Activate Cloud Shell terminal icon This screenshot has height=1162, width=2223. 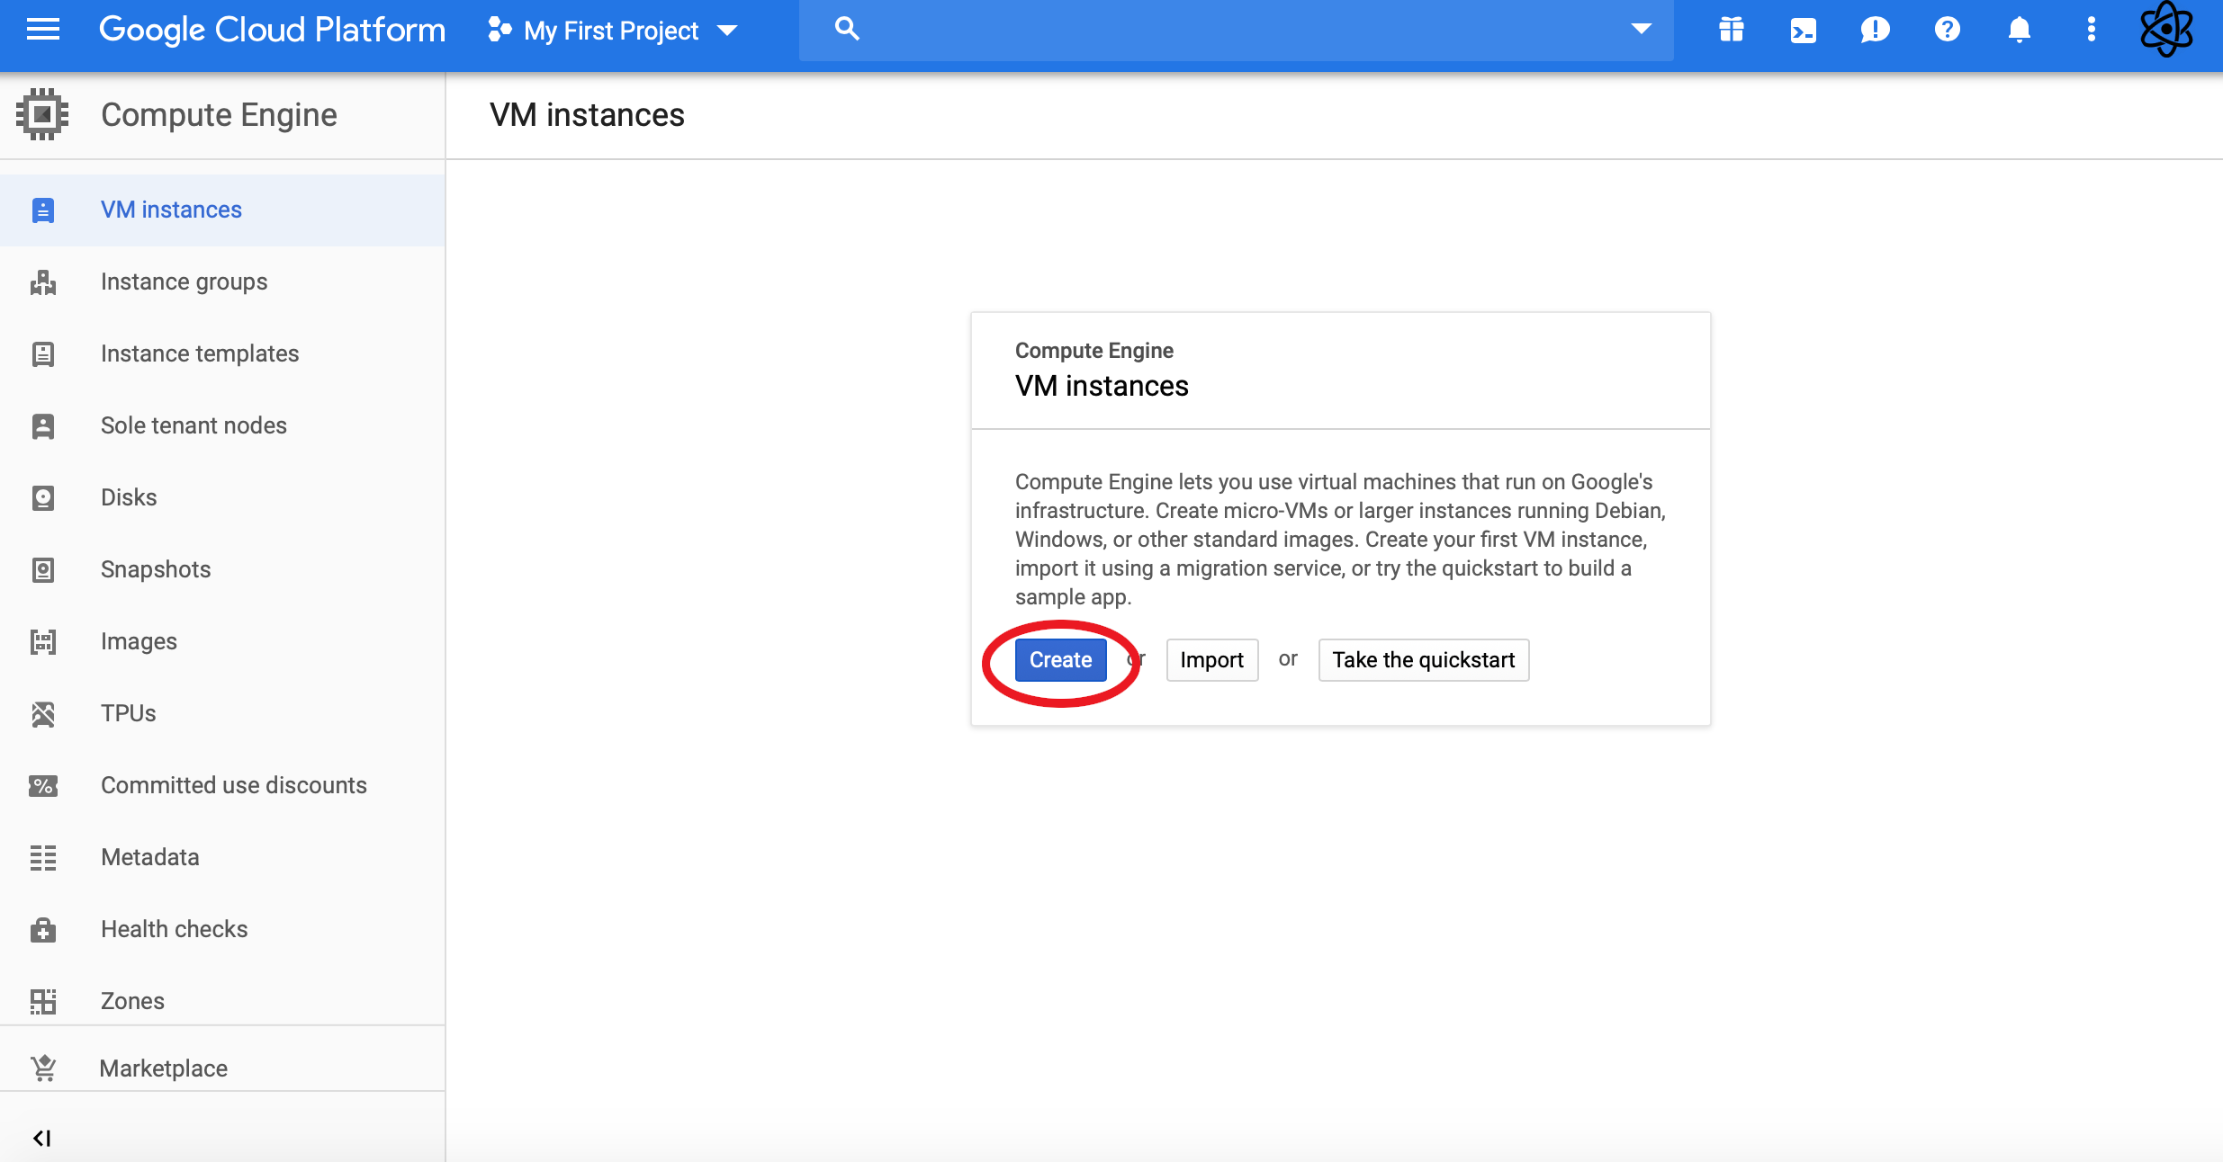pos(1804,31)
